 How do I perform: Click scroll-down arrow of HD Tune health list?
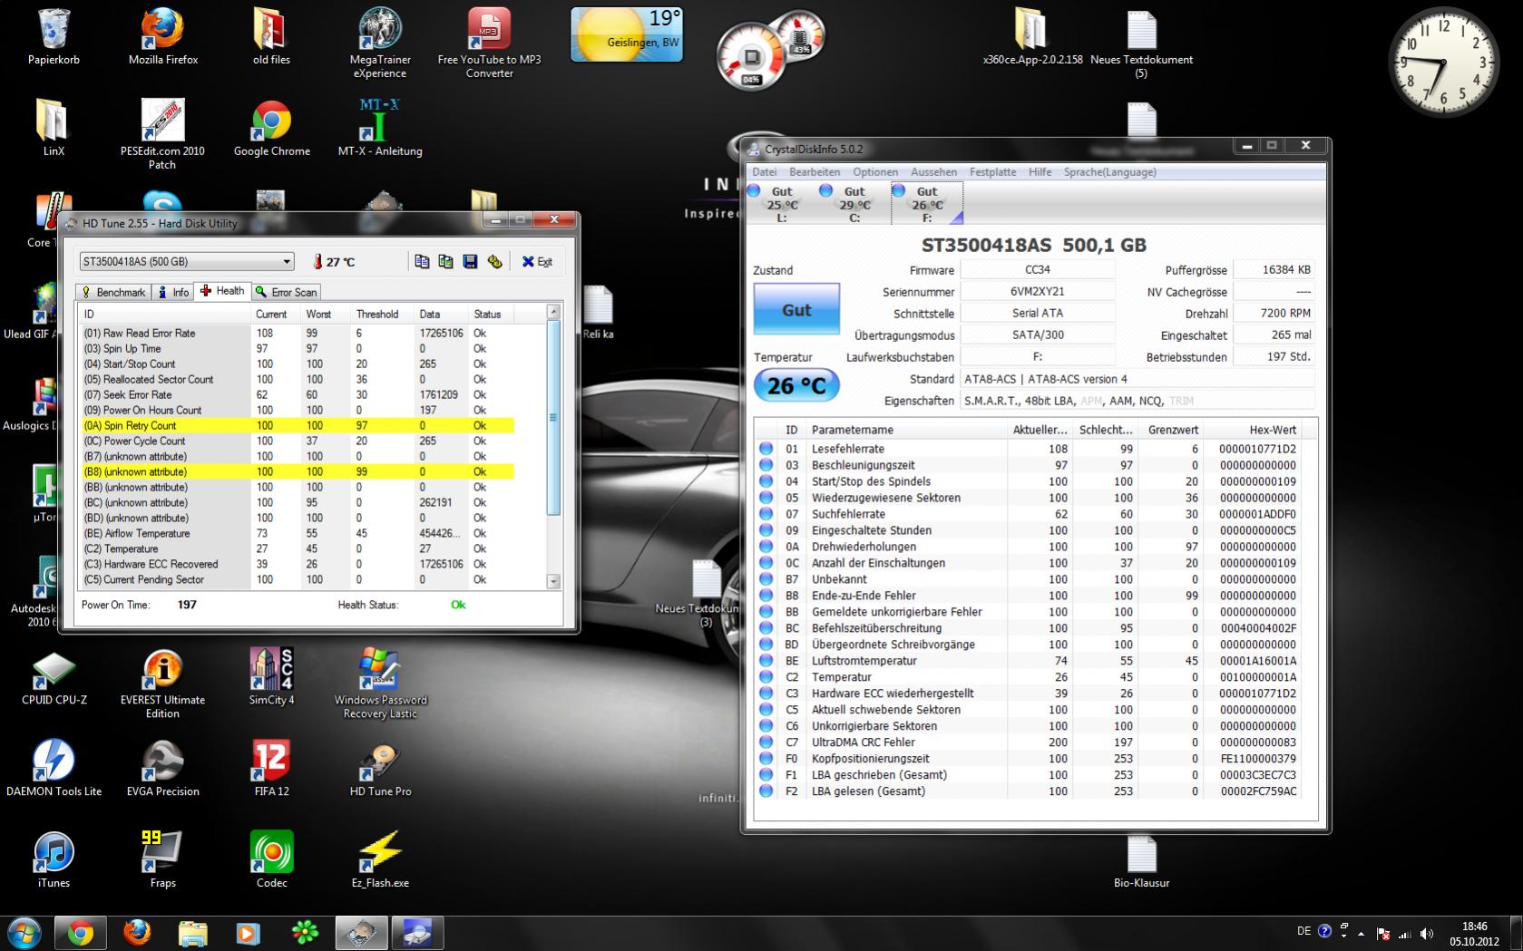coord(553,581)
